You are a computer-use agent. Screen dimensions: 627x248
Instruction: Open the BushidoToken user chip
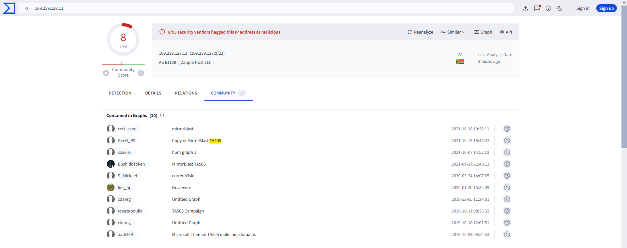point(128,164)
